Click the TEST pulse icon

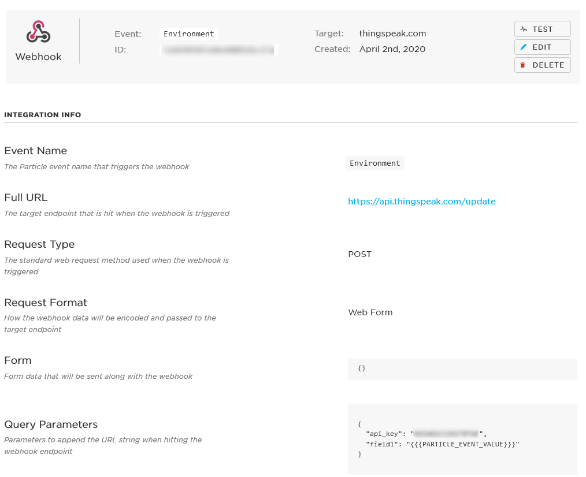tap(524, 29)
